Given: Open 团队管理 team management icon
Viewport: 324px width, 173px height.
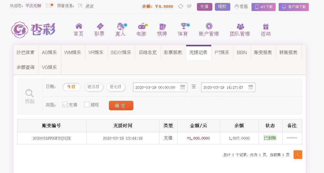Looking at the screenshot, I should (x=240, y=26).
